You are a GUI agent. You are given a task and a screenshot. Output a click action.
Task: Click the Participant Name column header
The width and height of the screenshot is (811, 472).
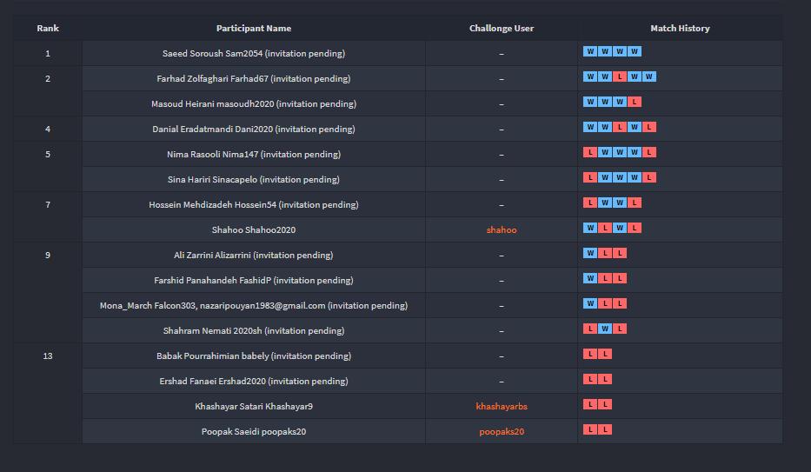[254, 29]
